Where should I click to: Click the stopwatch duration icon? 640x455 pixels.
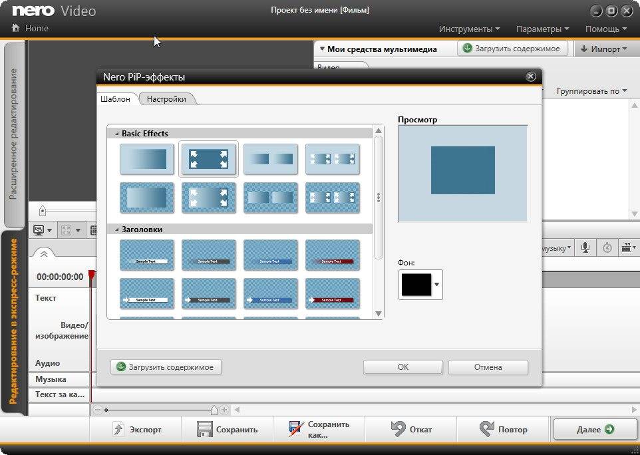pos(607,247)
